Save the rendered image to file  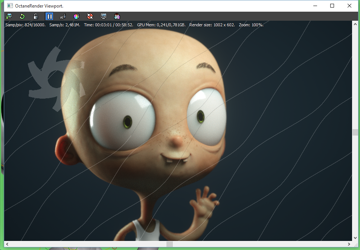pos(9,16)
